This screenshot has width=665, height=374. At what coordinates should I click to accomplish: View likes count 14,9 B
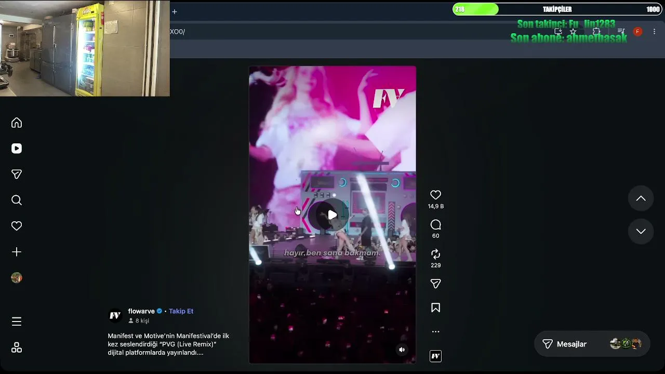pyautogui.click(x=436, y=206)
